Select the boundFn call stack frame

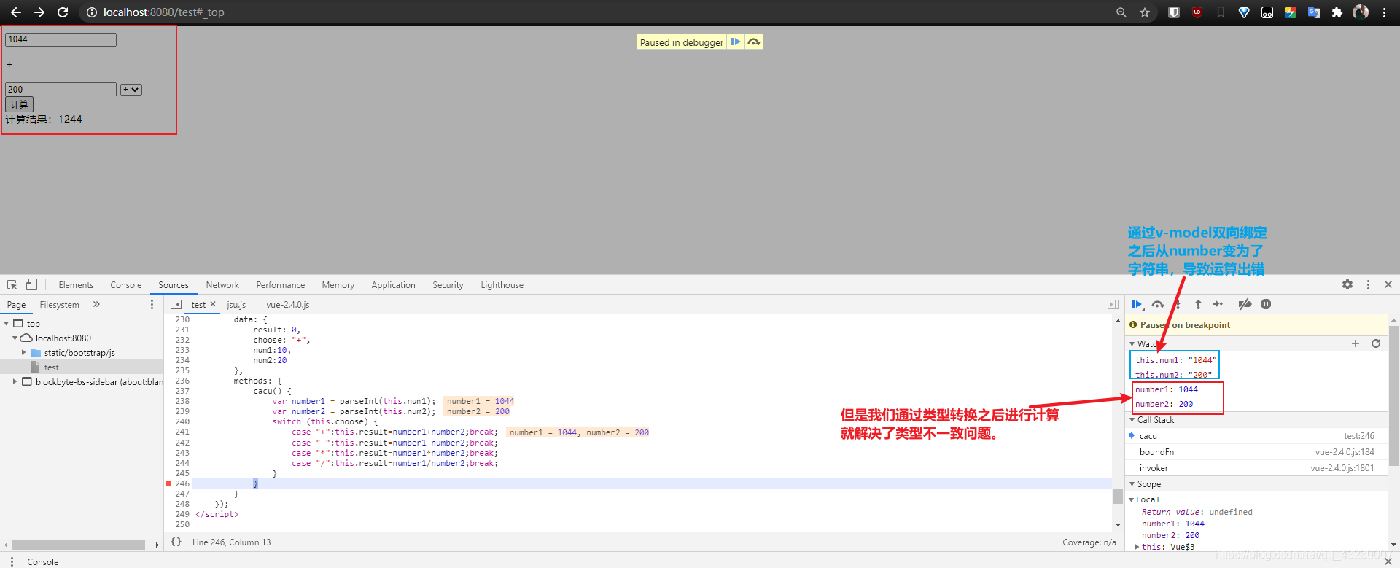[x=1257, y=452]
